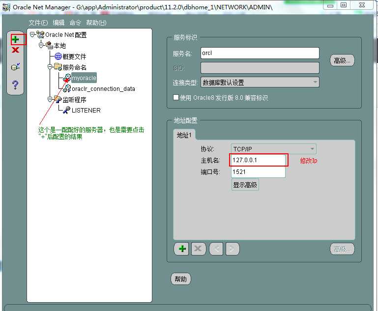Toggle 使用 Oracle8 发行版 8.0 兼容标识 checkbox

point(176,97)
